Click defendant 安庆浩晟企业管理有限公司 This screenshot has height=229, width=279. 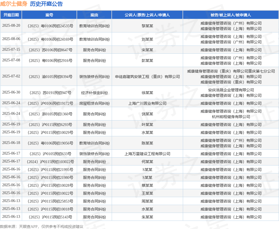[x=231, y=90]
